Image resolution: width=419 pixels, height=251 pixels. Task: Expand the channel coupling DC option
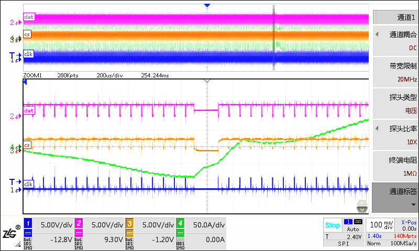point(396,41)
